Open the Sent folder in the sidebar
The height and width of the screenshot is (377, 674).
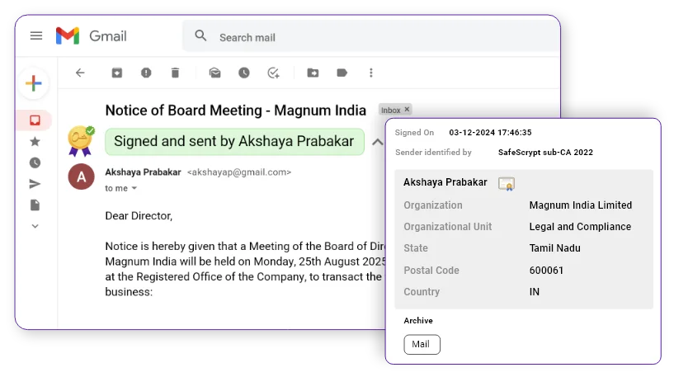(35, 184)
